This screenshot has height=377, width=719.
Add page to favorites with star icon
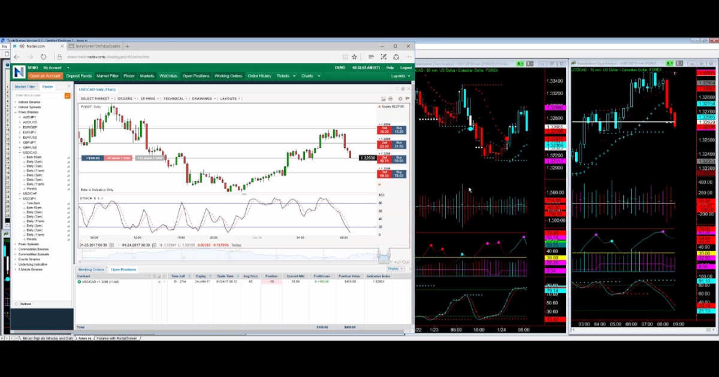coord(355,57)
